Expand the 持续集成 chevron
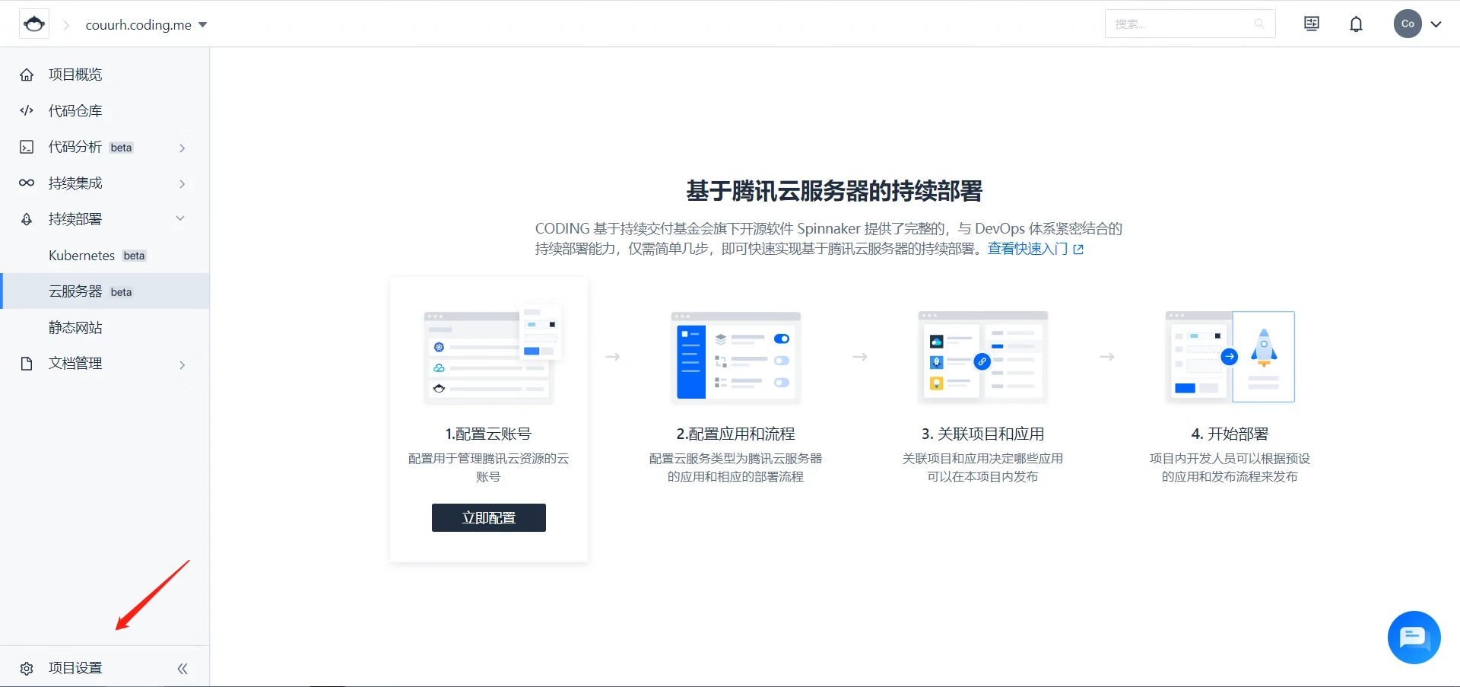1460x687 pixels. 182,183
